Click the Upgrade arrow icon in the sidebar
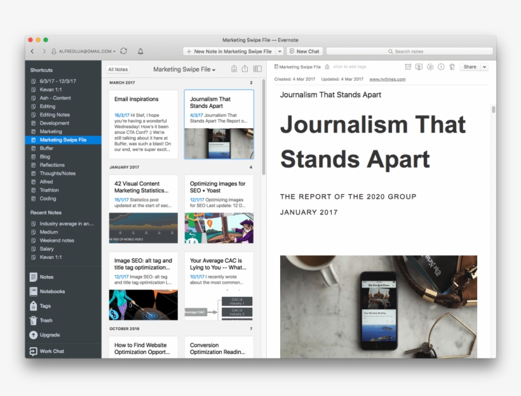Viewport: 521px width, 396px height. point(34,335)
